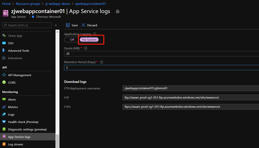
Task: Set Application Logging to File System
Action: (x=89, y=40)
